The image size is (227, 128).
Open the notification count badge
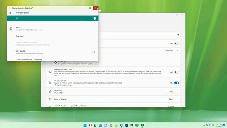(224, 125)
